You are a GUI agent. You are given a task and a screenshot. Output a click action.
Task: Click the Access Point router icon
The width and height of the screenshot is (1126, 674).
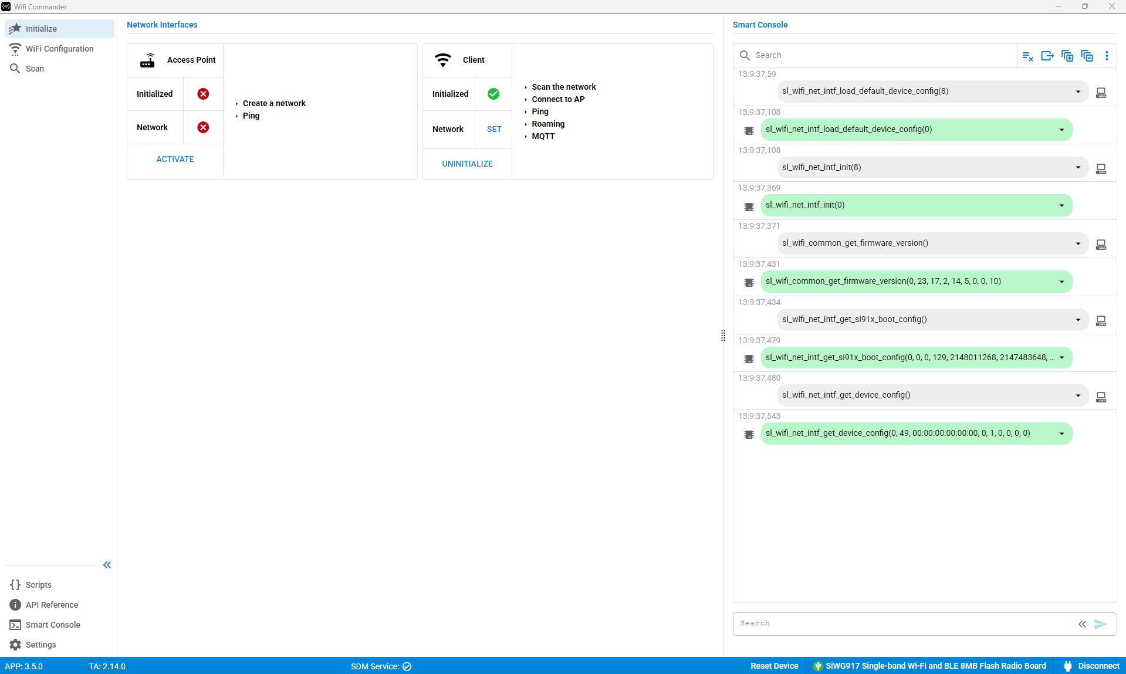147,60
